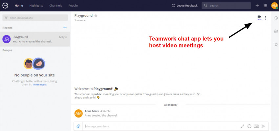The width and height of the screenshot is (279, 131).
Task: Open starred messages in the right sidebar
Action: pos(276,44)
